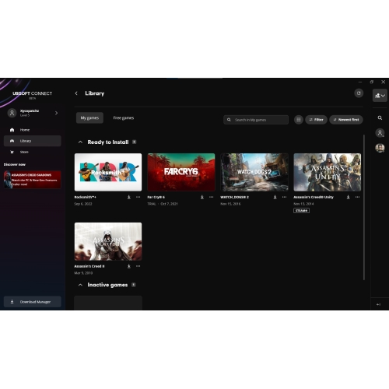Screen dimensions: 389x389
Task: Switch to the My games tab
Action: (89, 118)
